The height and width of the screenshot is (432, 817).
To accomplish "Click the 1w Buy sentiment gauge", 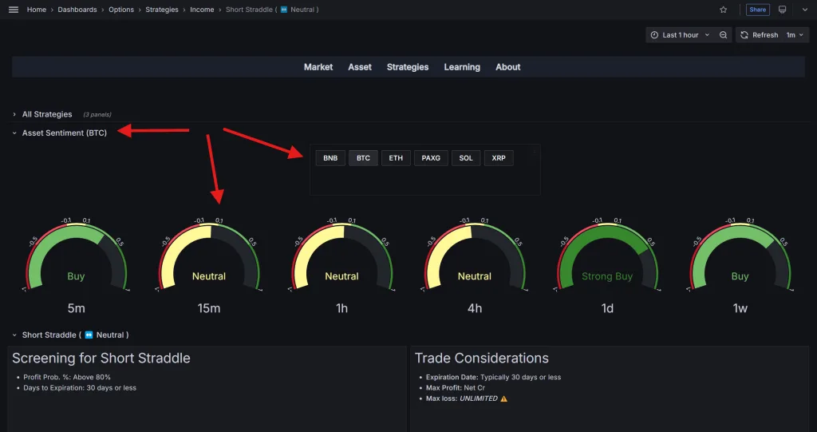I will point(740,256).
